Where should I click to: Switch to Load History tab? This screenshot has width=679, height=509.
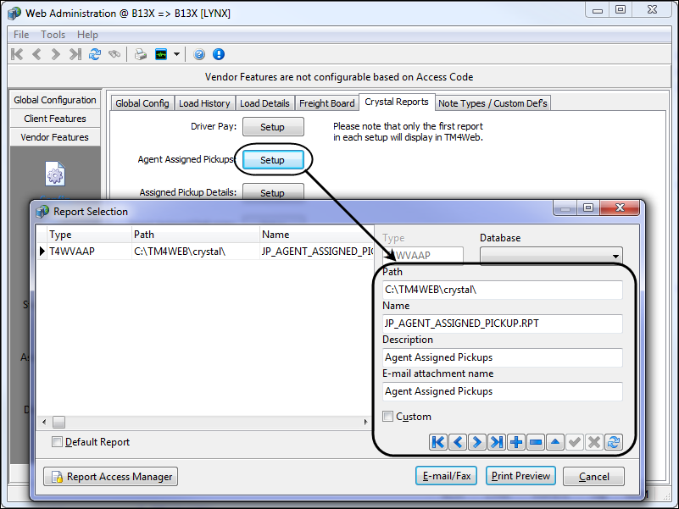click(x=204, y=103)
